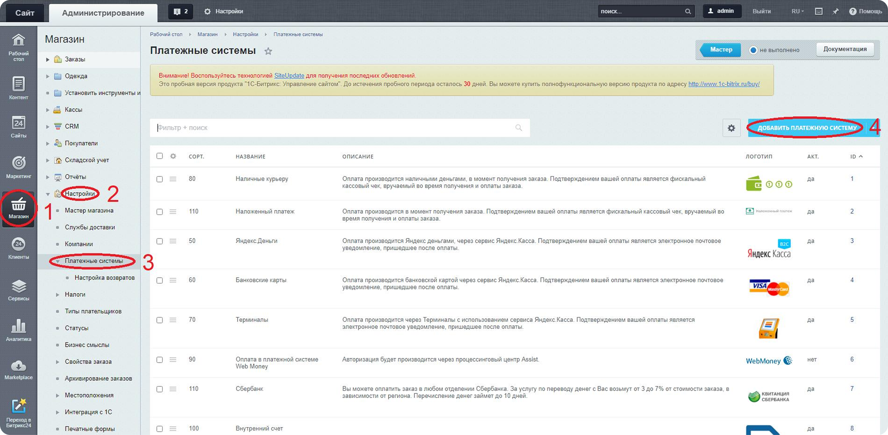Click Добавить платежную систему button
The width and height of the screenshot is (888, 435).
(x=807, y=128)
